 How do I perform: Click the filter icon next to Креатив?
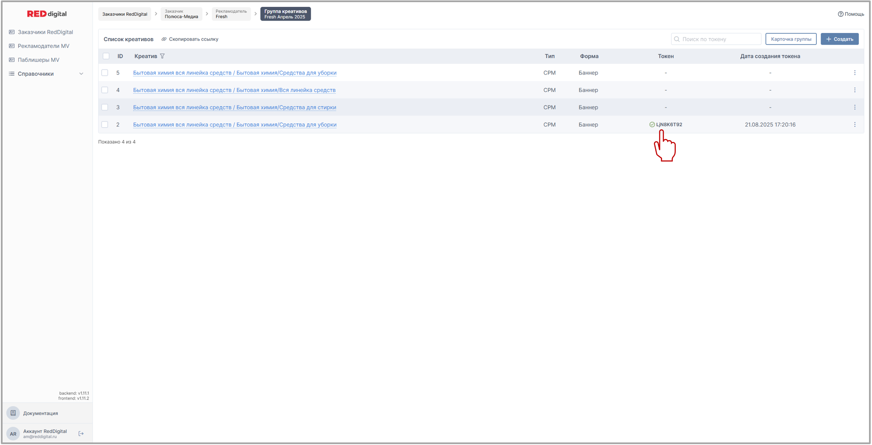click(162, 56)
